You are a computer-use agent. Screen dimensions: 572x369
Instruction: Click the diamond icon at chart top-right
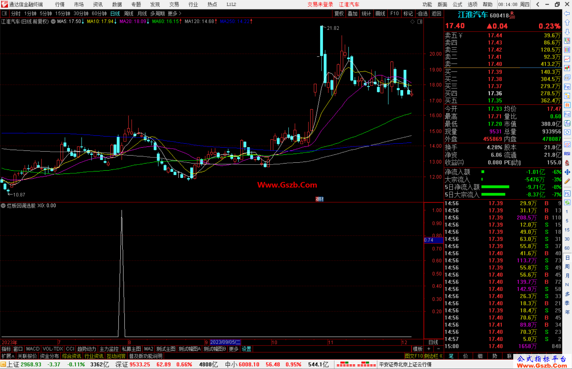(412, 22)
